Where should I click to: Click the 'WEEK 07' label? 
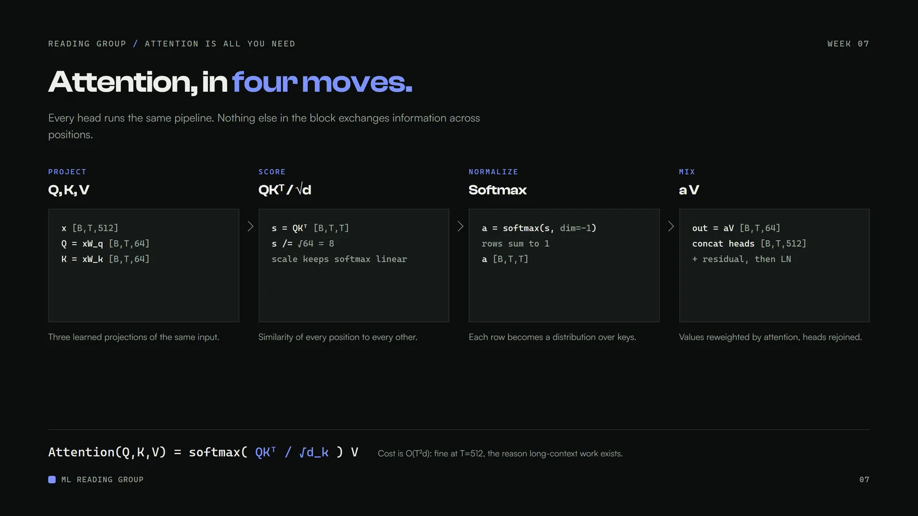[x=848, y=44]
